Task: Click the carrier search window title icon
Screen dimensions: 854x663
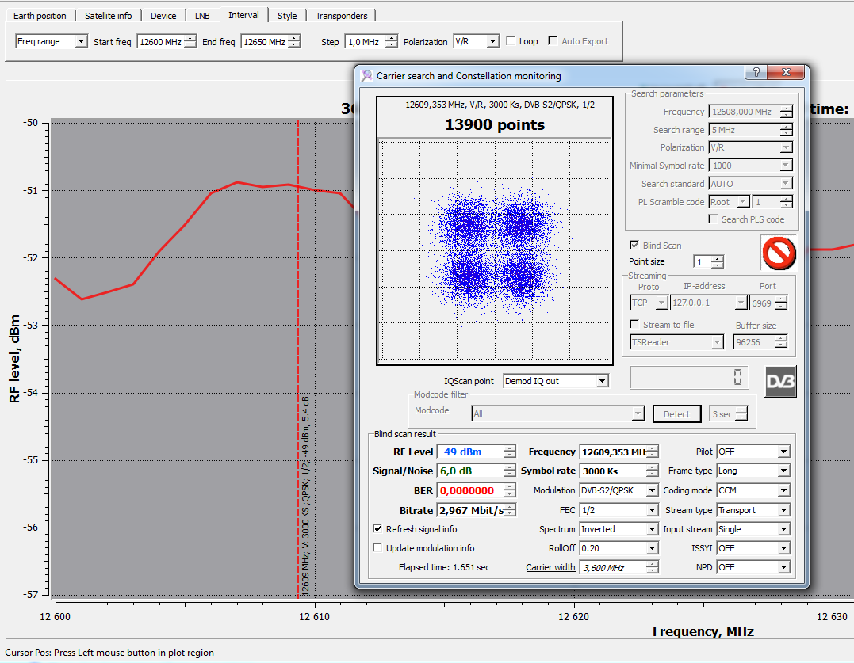Action: point(367,75)
